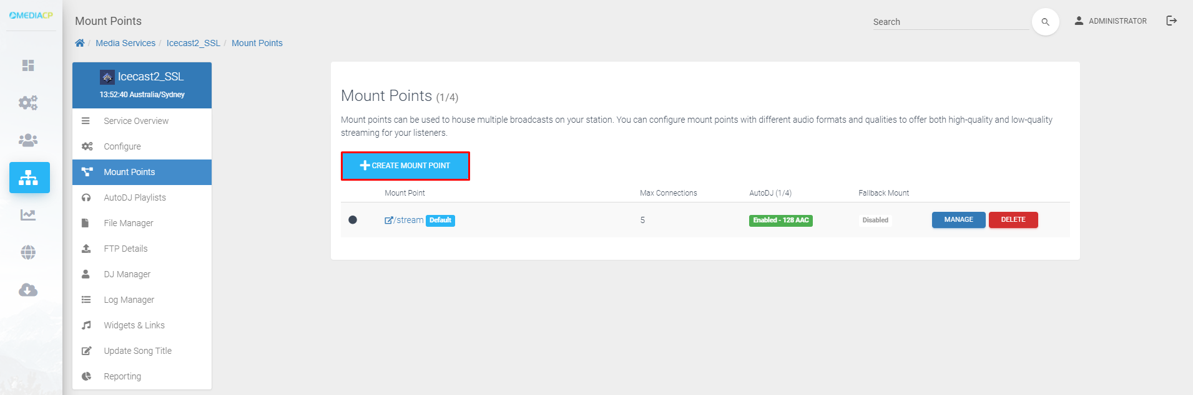Select the /stream mount point status dot
The image size is (1193, 395).
tap(353, 220)
